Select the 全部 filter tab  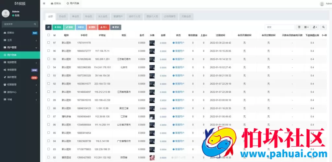(x=50, y=16)
